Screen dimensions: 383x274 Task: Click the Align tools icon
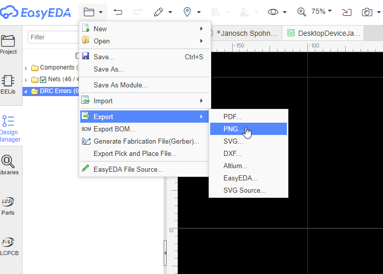pos(216,12)
